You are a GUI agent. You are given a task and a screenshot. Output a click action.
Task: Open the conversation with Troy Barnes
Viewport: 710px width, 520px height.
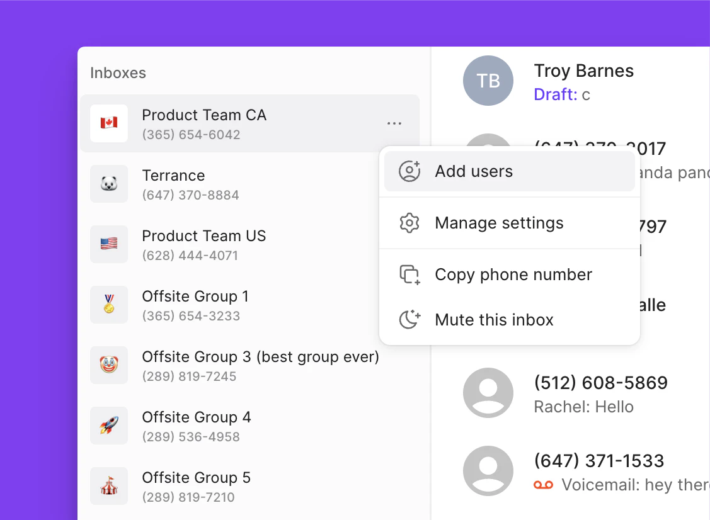(x=583, y=80)
